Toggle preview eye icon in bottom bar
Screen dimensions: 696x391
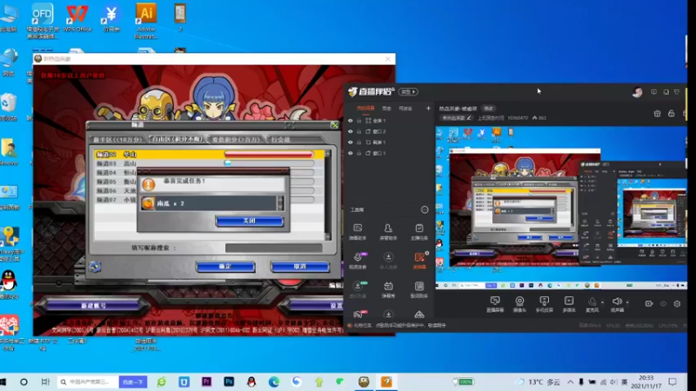[663, 303]
